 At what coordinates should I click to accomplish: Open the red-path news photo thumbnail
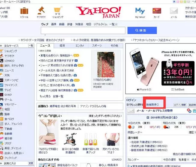[x=106, y=64]
